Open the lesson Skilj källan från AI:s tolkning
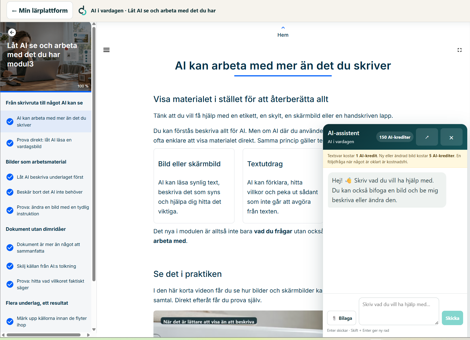The image size is (470, 340). coord(46,266)
